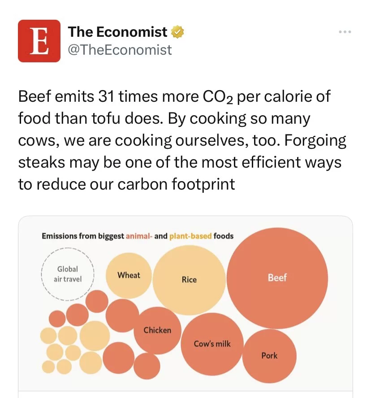The image size is (371, 398).
Task: Open The Economist display name link
Action: 117,32
